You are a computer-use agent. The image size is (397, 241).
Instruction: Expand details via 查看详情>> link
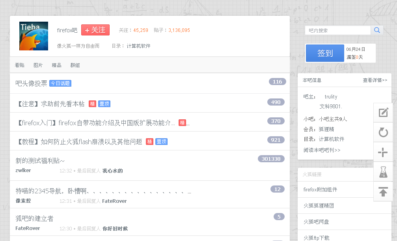(375, 80)
